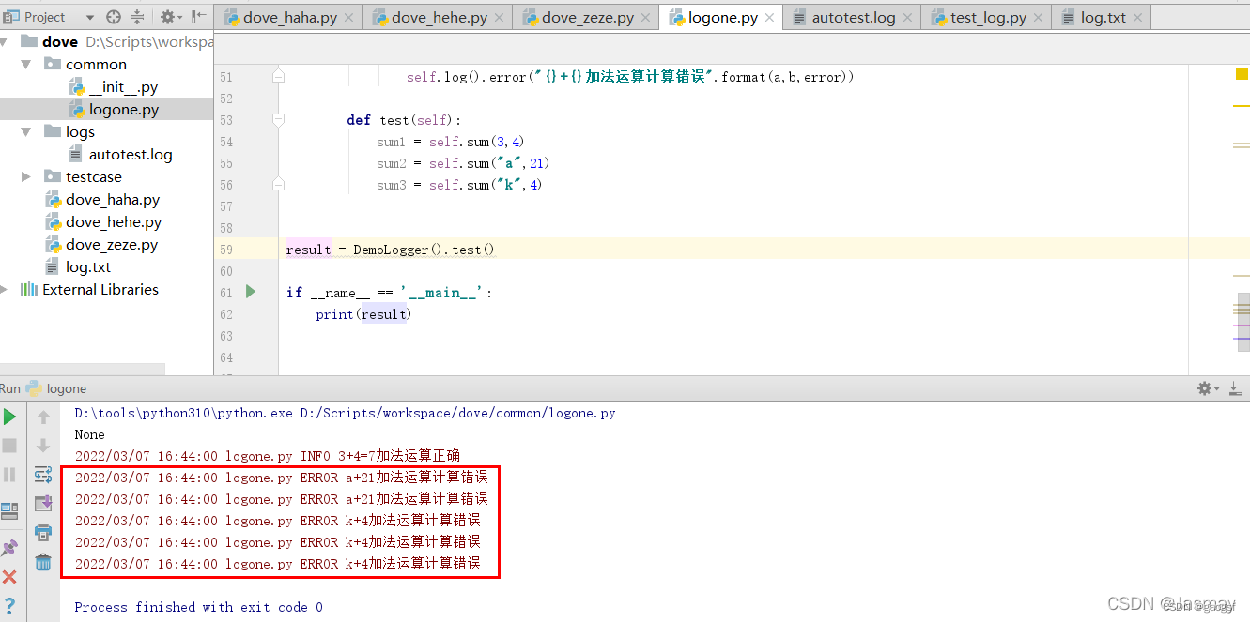Toggle the fold marker at line 51
Viewport: 1250px width, 622px height.
tap(278, 77)
